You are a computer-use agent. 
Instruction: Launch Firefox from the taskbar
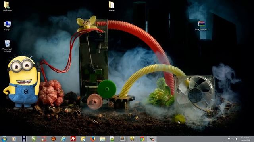tap(93, 139)
